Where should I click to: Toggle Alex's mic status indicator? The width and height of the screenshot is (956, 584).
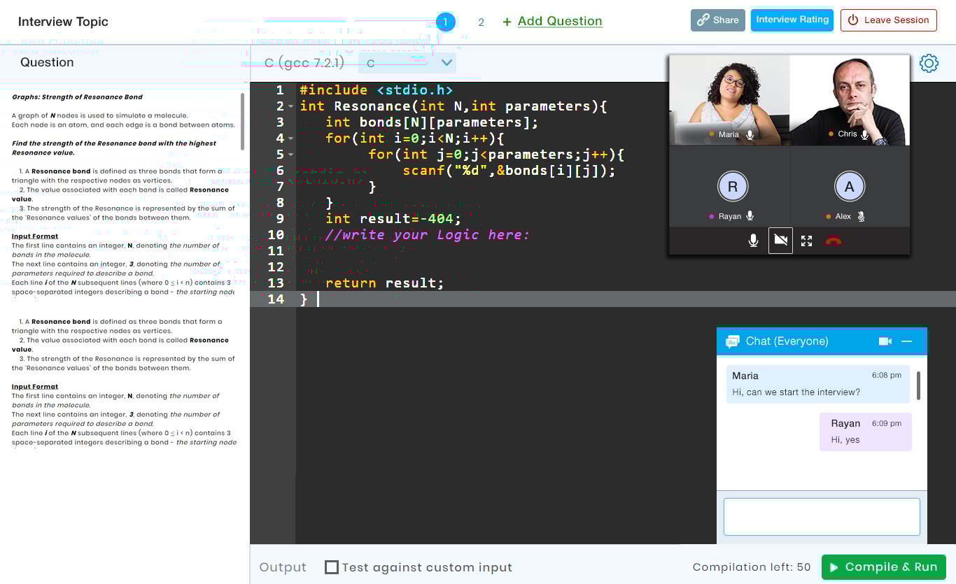coord(862,216)
